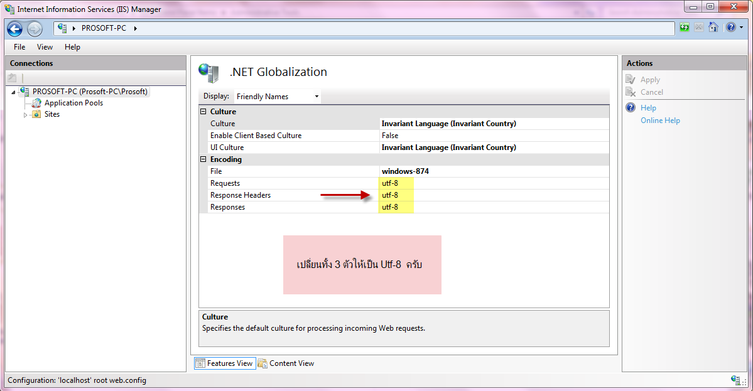This screenshot has height=391, width=753.
Task: Click the Content View tab icon
Action: pyautogui.click(x=263, y=363)
